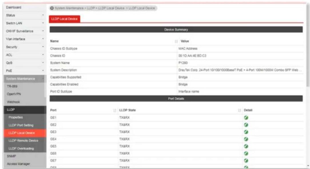Viewport: 310px width, 169px height.
Task: Open Webhook page
Action: [13, 102]
